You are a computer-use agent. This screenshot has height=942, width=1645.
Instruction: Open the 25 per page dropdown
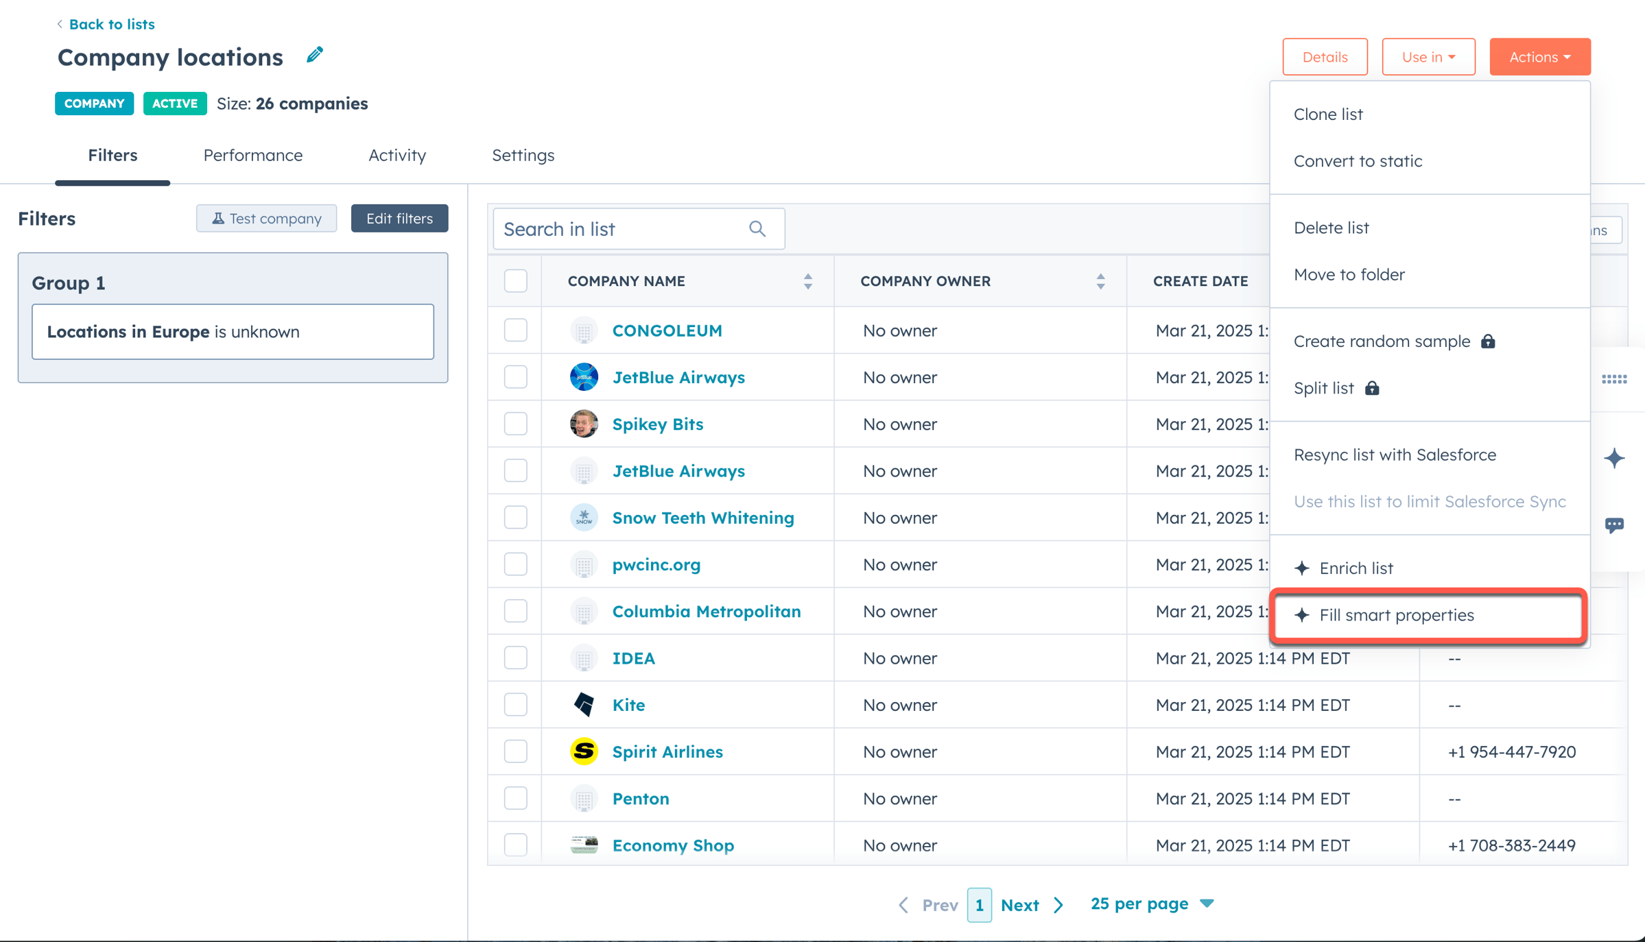1152,904
